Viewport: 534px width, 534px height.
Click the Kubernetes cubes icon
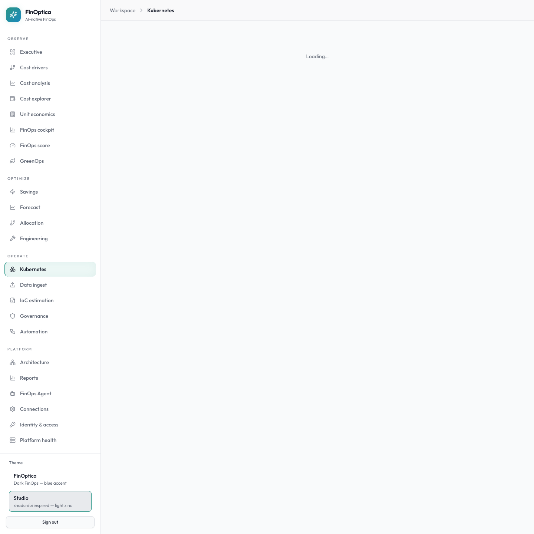click(x=13, y=269)
